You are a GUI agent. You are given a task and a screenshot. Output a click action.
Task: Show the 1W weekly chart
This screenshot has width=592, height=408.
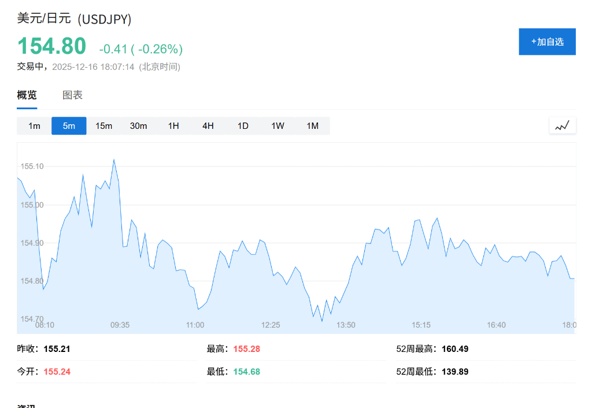[x=278, y=126]
